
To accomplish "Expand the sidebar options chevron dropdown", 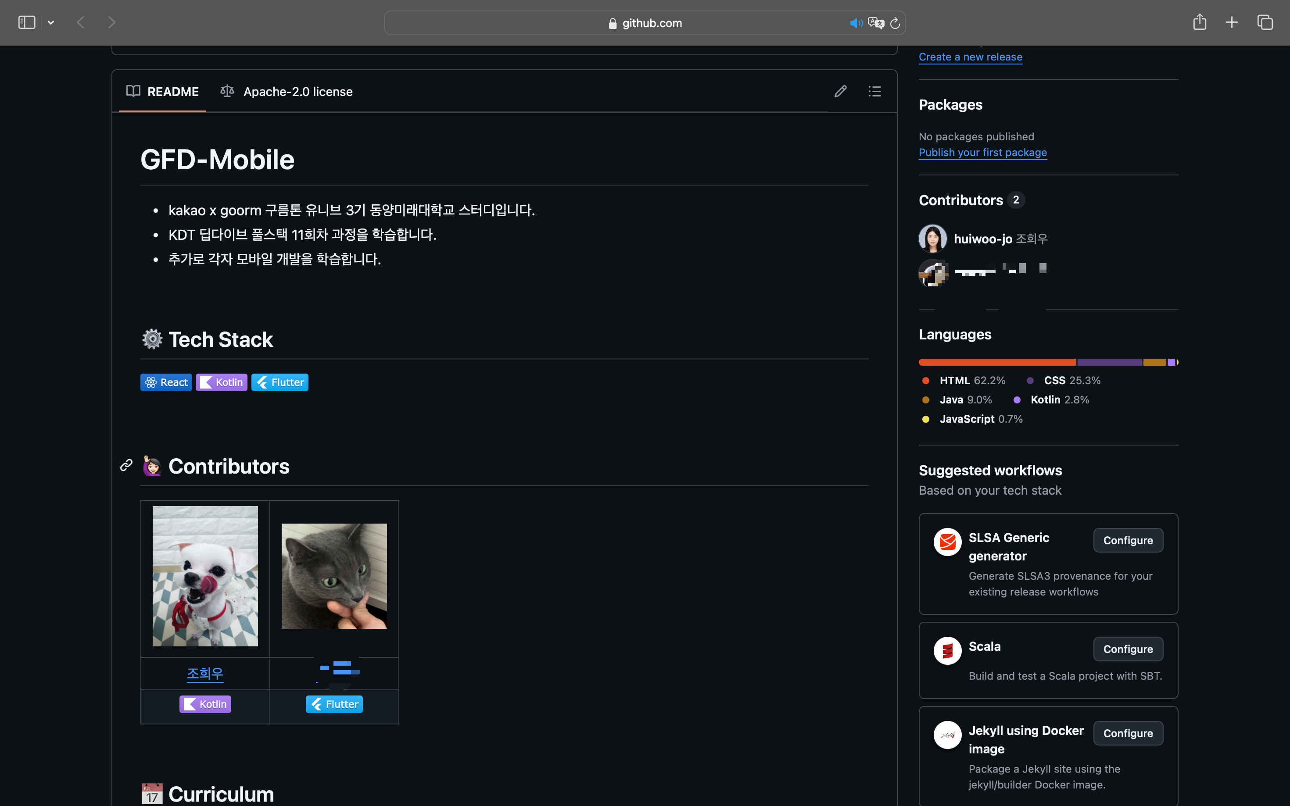I will coord(50,22).
